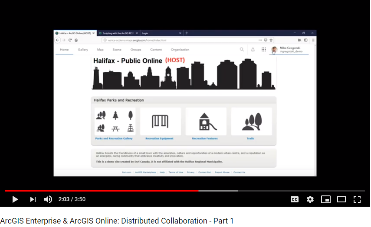
Task: Skip to next video
Action: [33, 199]
